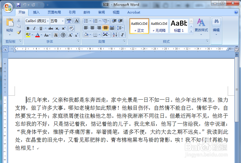Open the font size dropdown
The height and width of the screenshot is (163, 241).
pyautogui.click(x=63, y=21)
